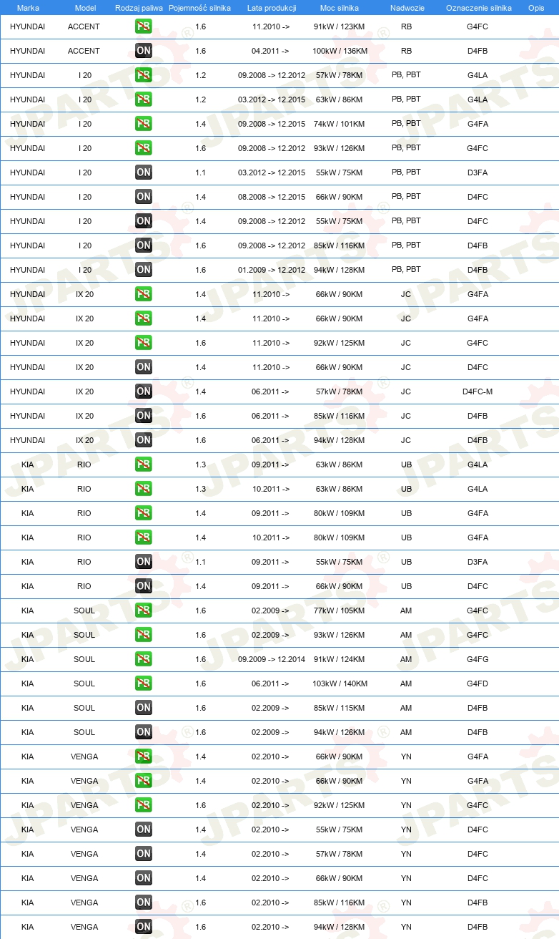
Task: Select diesel icon in I 20 116KM row
Action: [x=144, y=245]
